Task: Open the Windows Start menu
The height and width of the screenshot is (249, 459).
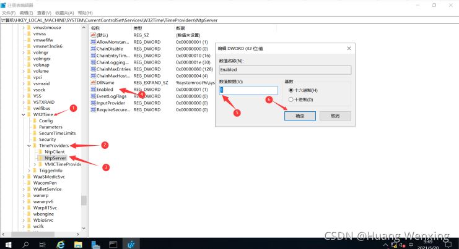Action: point(8,245)
